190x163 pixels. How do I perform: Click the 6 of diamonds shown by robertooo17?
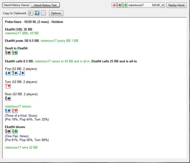pos(8,111)
